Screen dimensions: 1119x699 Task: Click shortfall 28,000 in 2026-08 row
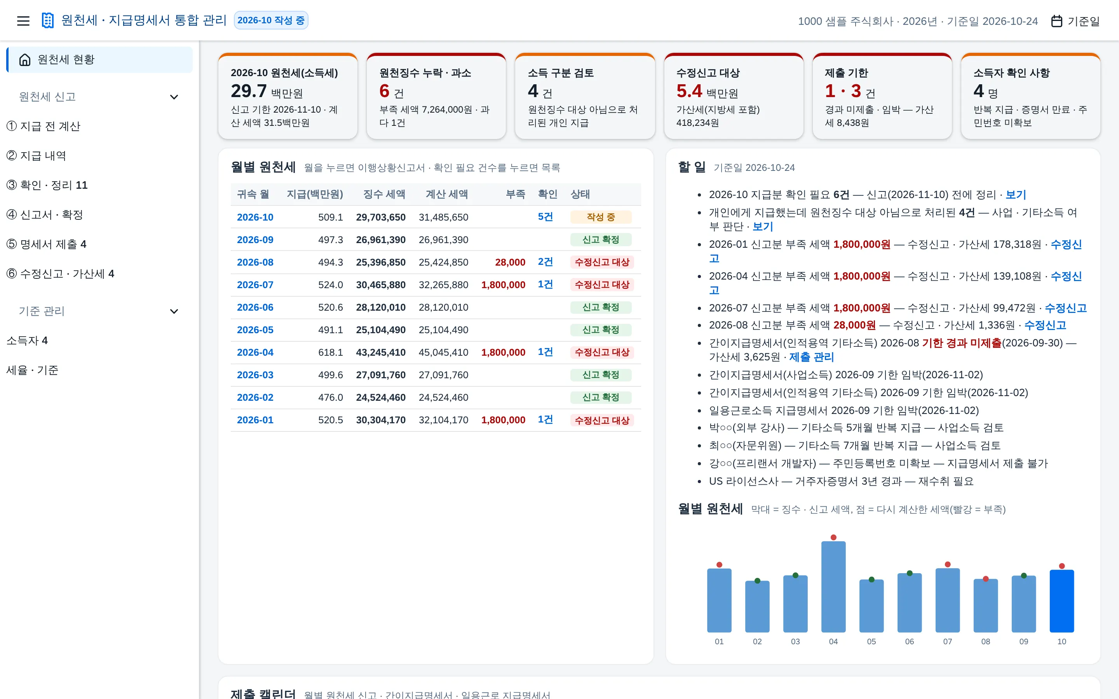510,262
